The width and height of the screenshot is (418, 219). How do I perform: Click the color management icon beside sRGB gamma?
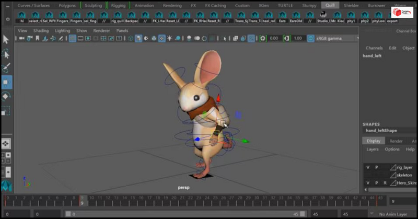point(310,38)
